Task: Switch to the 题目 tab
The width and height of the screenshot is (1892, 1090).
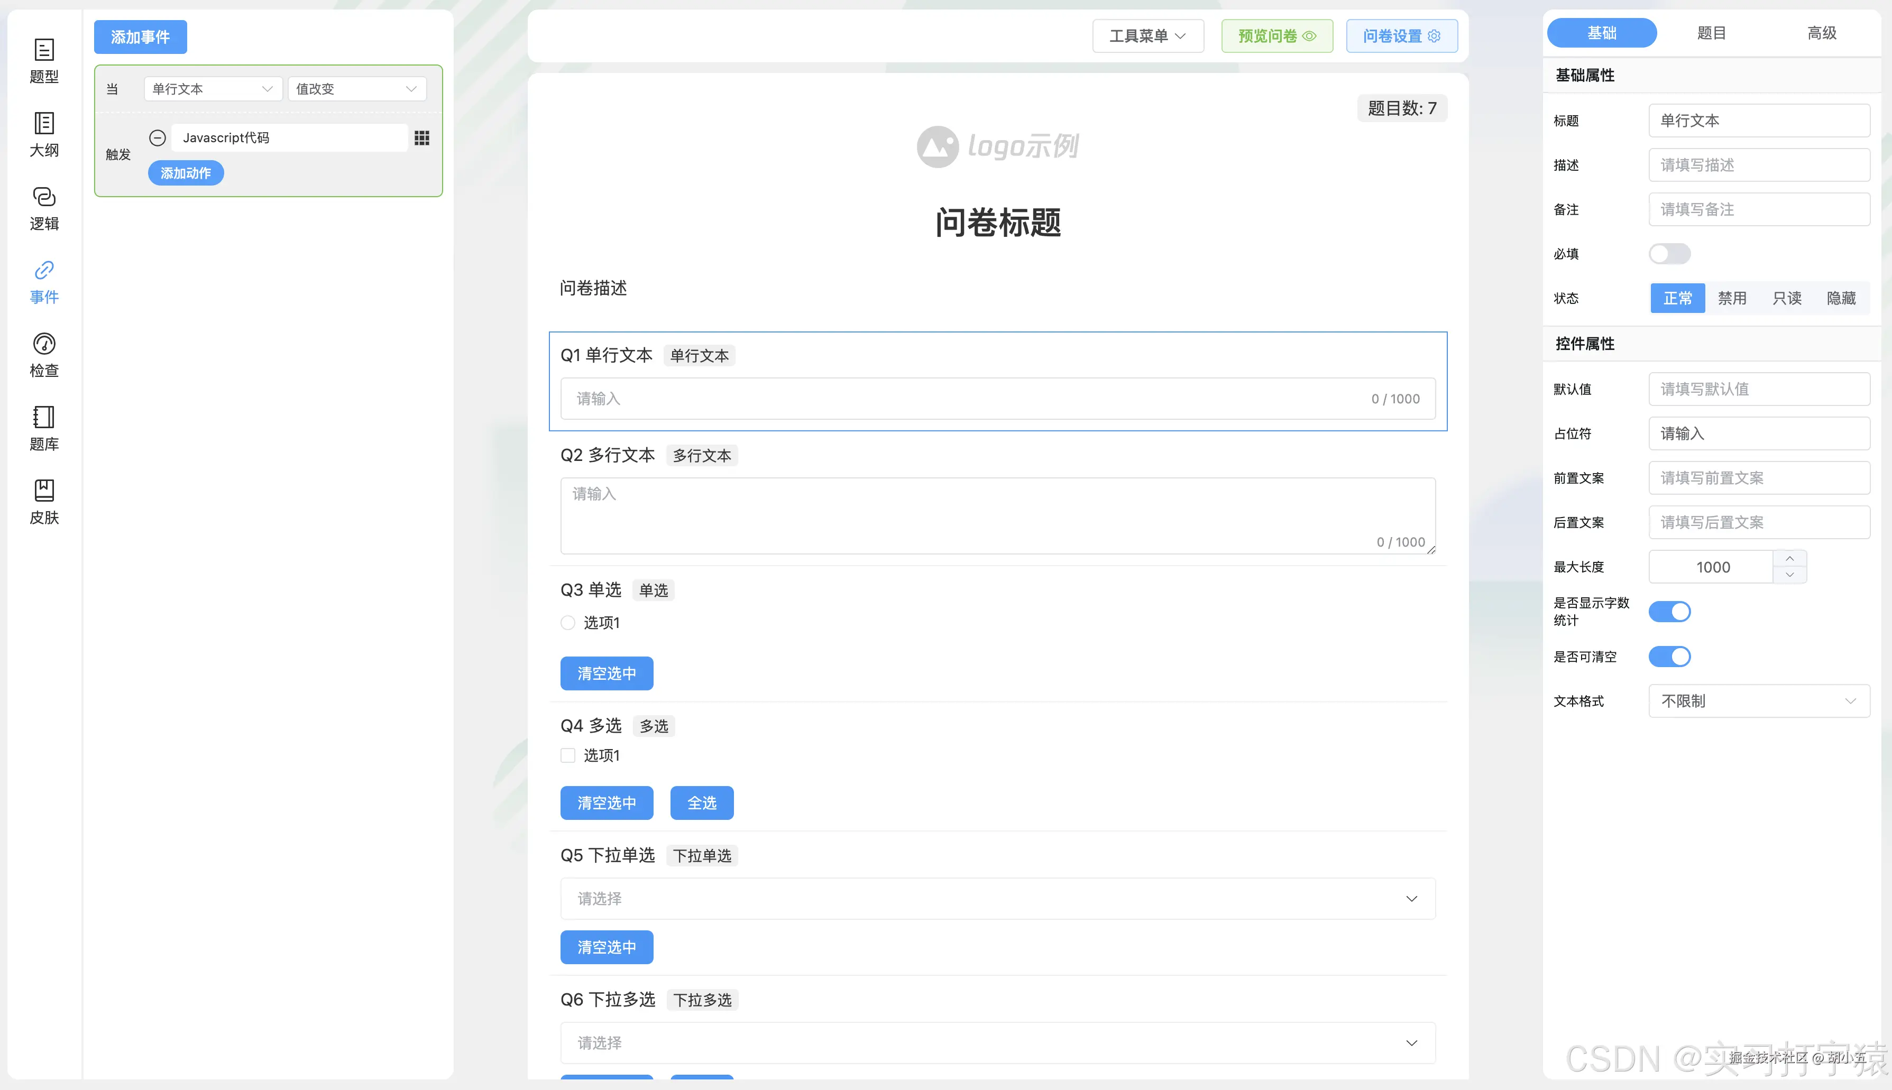Action: click(1712, 32)
